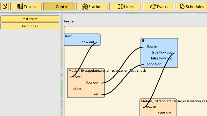Open the test script entry
The width and height of the screenshot is (207, 116).
30,19
